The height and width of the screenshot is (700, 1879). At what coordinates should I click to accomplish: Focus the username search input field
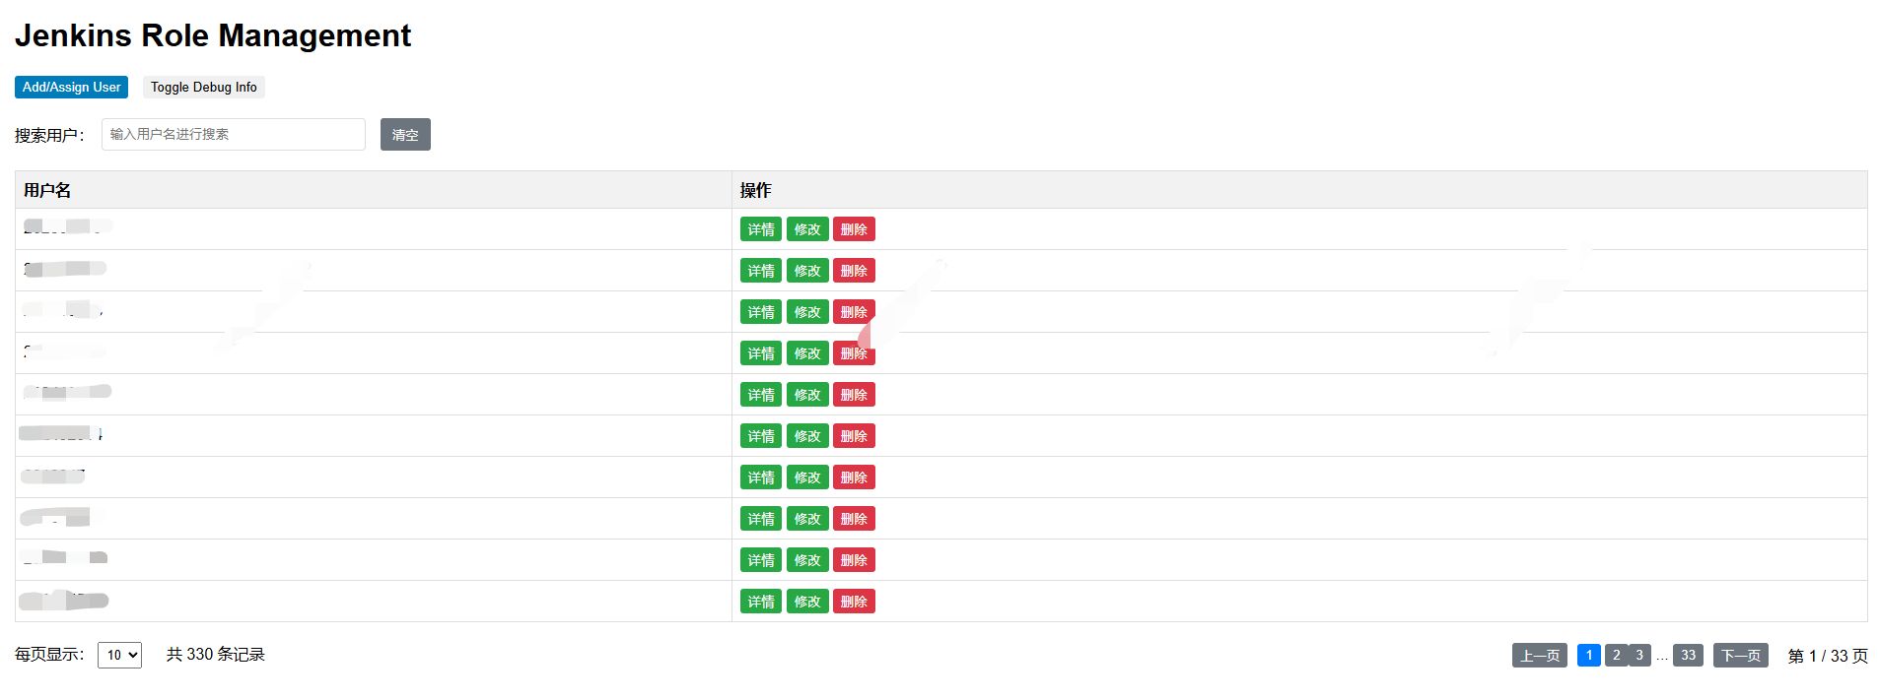[x=234, y=134]
